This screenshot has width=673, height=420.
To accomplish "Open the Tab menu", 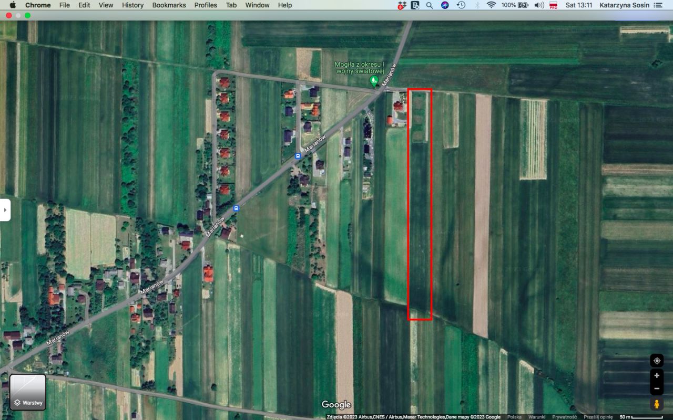I will (231, 5).
